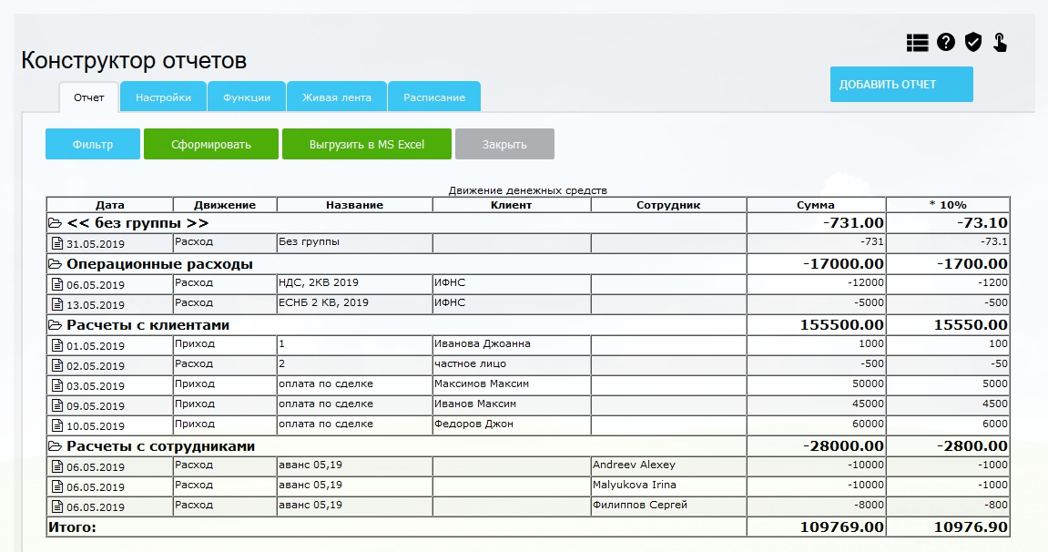Click document icon next to 13.05.2019

[x=56, y=305]
